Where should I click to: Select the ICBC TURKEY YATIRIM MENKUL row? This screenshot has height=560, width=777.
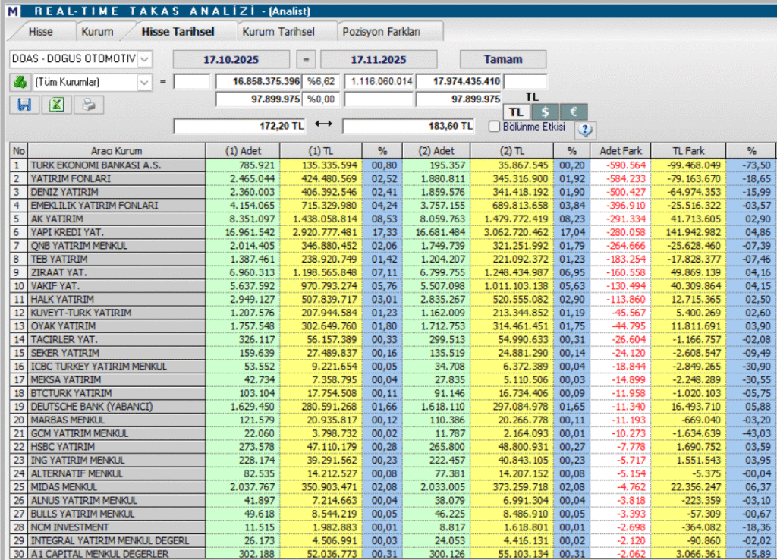(392, 366)
